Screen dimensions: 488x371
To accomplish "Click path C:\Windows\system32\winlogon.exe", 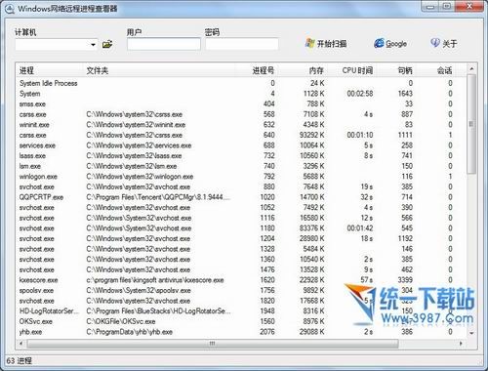I will (140, 177).
